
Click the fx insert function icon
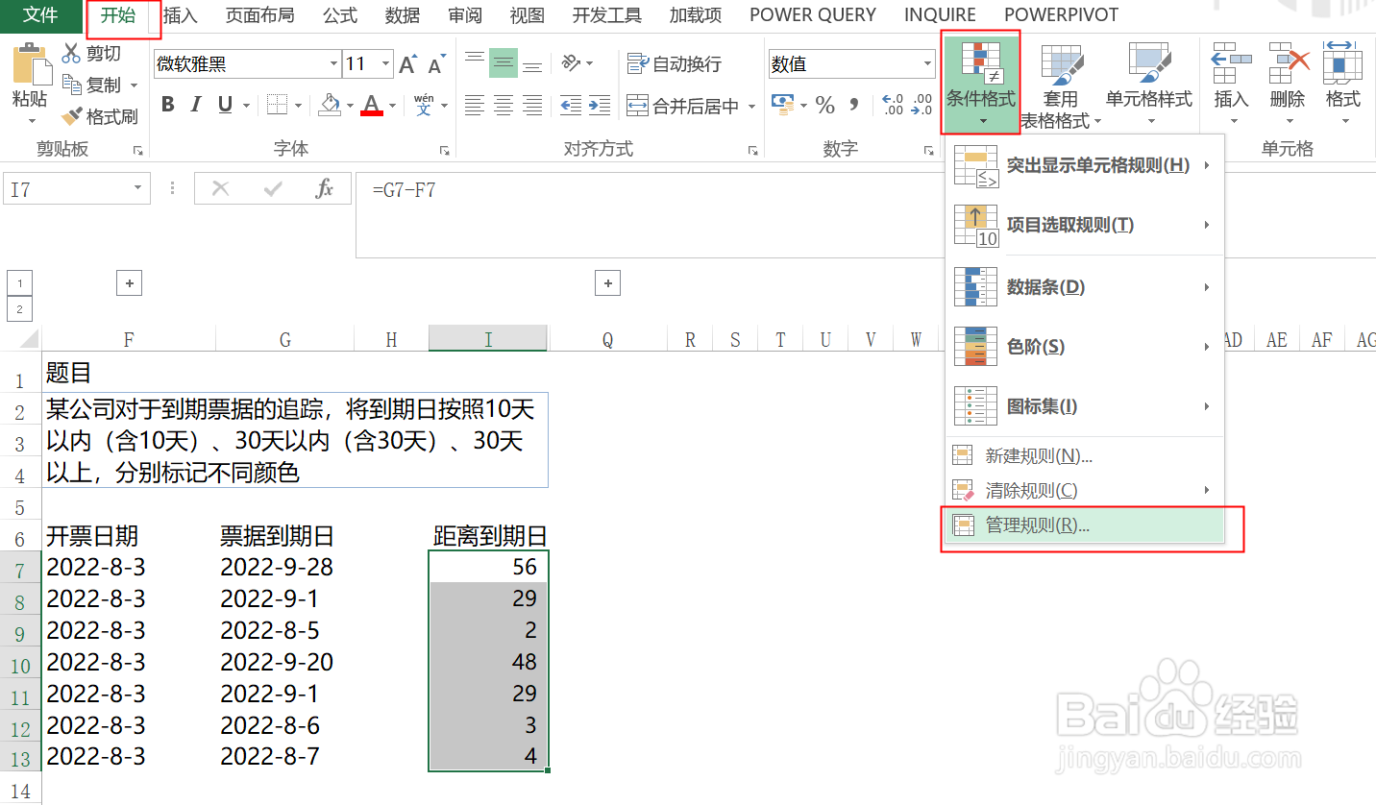tap(325, 189)
